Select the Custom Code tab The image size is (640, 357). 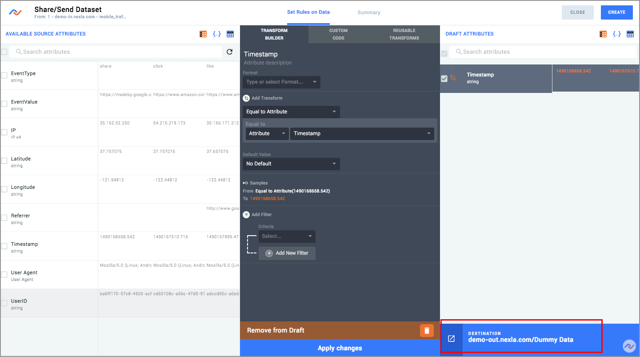(x=339, y=34)
